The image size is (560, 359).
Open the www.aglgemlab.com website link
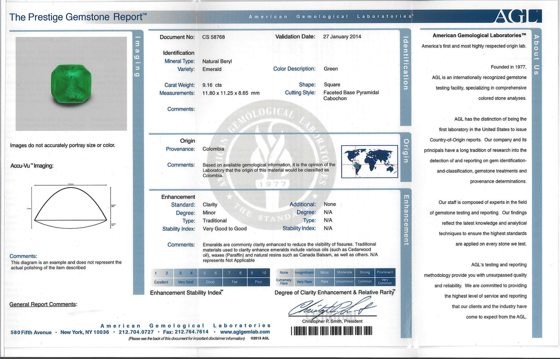tap(245, 332)
